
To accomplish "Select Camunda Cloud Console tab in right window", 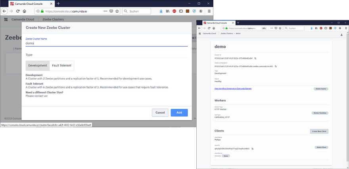I will (x=219, y=23).
